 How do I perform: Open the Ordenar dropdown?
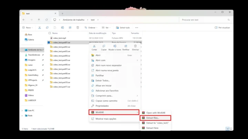(91, 27)
